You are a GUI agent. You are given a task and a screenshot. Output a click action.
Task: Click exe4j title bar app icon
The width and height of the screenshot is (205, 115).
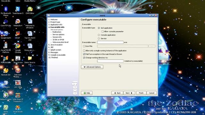pos(49,16)
